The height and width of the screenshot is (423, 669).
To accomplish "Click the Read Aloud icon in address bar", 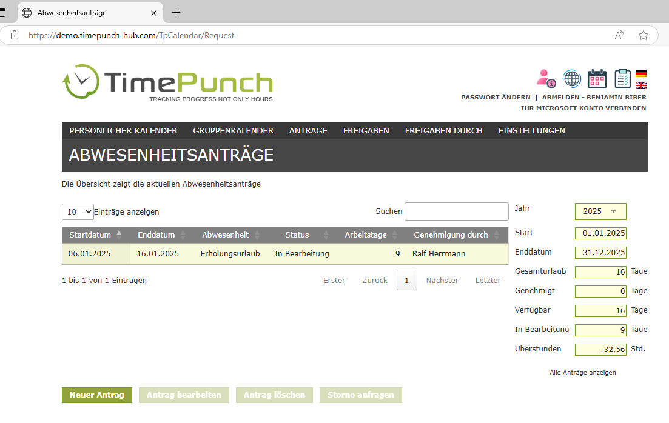I will tap(619, 35).
